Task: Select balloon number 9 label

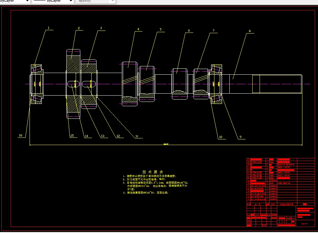Action: click(241, 137)
